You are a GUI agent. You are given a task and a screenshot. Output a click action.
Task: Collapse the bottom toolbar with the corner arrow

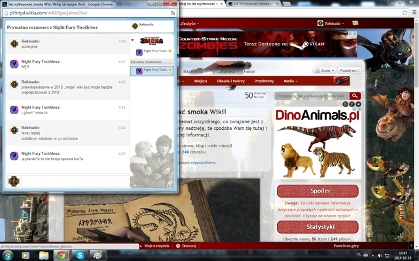[x=411, y=246]
